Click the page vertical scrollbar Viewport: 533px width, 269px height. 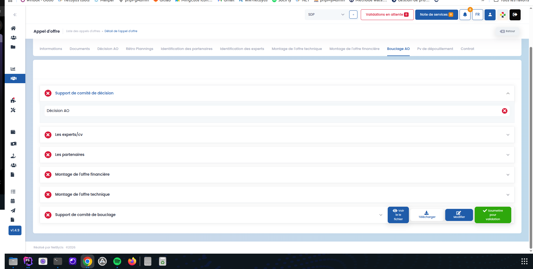(x=531, y=143)
